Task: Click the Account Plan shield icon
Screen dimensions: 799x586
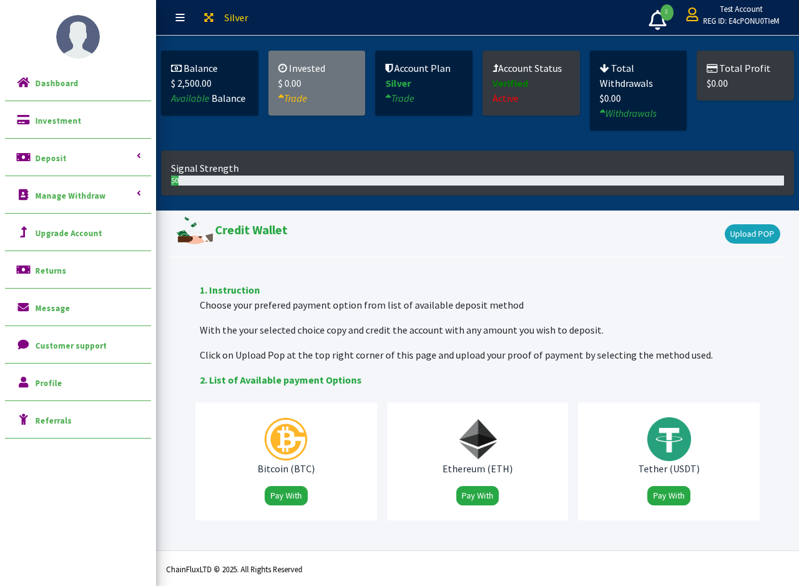Action: click(x=389, y=68)
